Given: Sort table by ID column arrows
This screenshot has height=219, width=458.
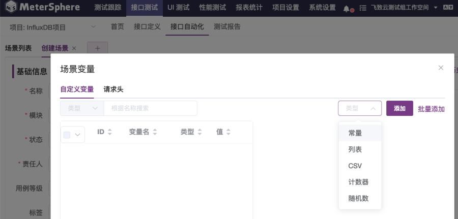Looking at the screenshot, I should (110, 132).
